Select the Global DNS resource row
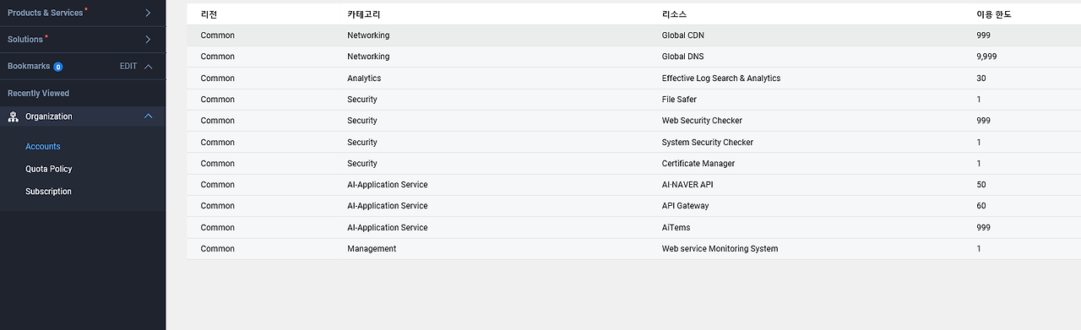This screenshot has height=330, width=1081. point(633,57)
